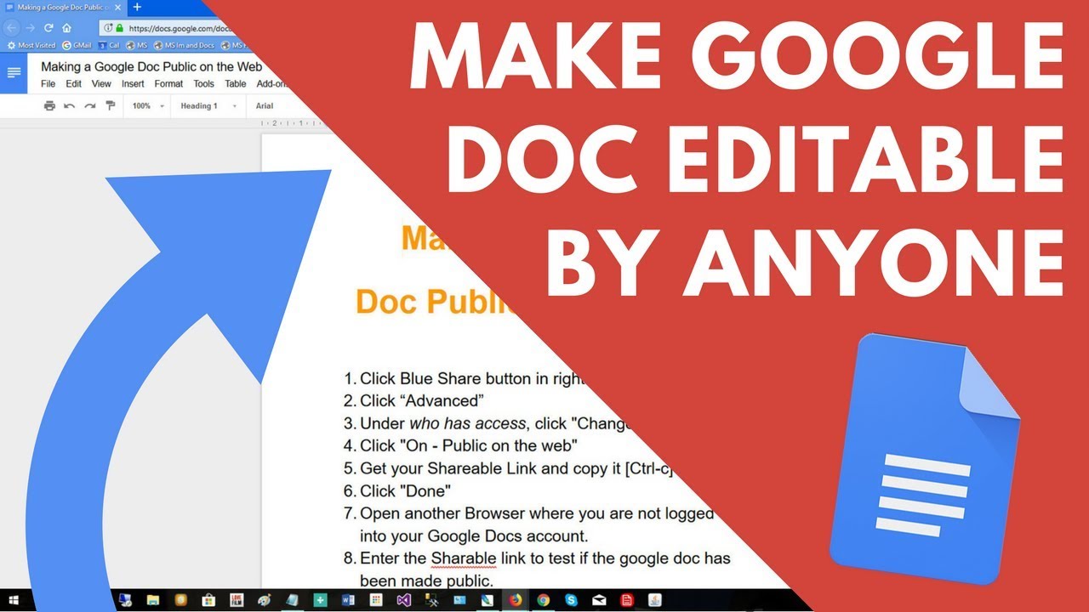Open Microsoft Store from the taskbar
1089x612 pixels.
pyautogui.click(x=208, y=599)
